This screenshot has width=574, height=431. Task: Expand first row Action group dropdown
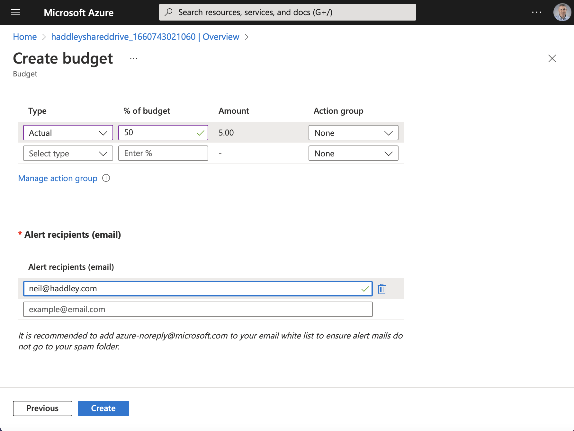(354, 133)
